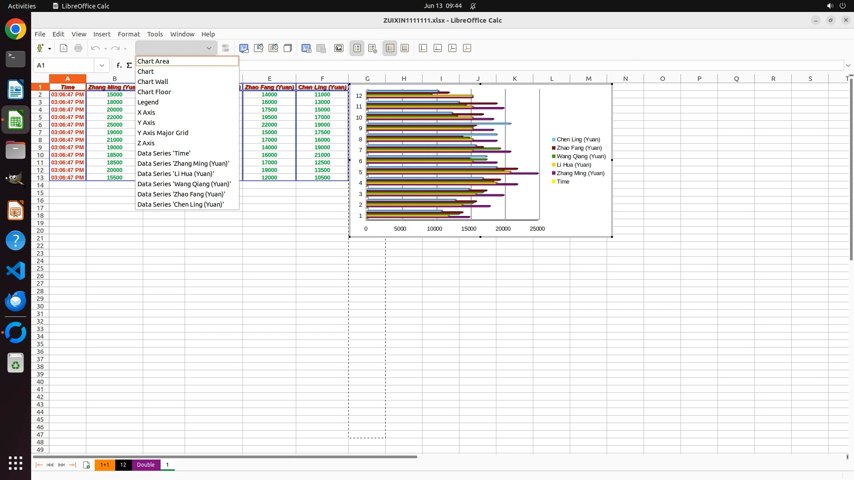Open Thunderbird from the dock
The height and width of the screenshot is (480, 854).
point(16,301)
